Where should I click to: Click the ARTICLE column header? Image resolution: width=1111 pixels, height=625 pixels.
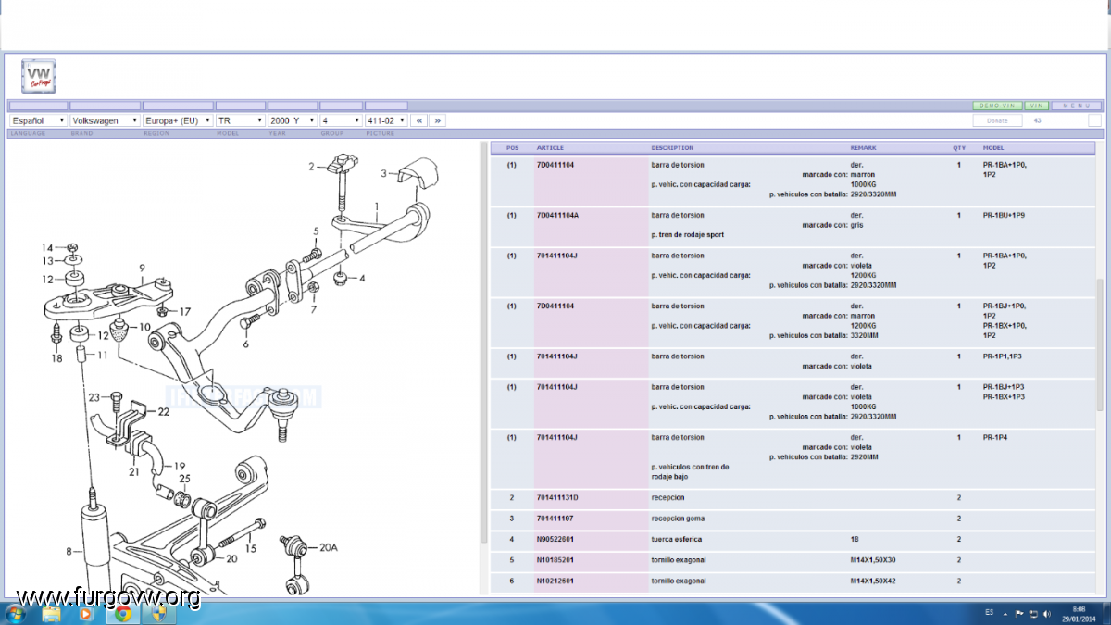click(x=550, y=148)
